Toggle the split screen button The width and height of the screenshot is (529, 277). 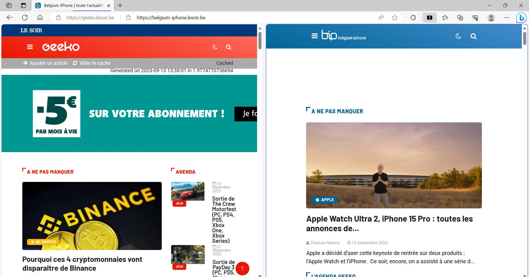(x=430, y=18)
